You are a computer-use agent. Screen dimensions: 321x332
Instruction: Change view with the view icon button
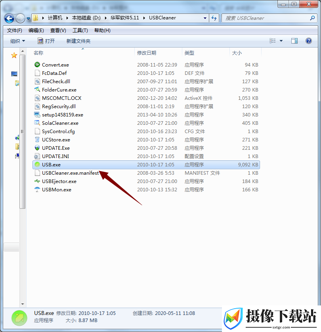(273, 41)
